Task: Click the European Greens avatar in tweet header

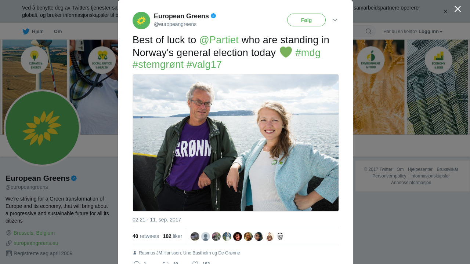Action: (x=141, y=21)
